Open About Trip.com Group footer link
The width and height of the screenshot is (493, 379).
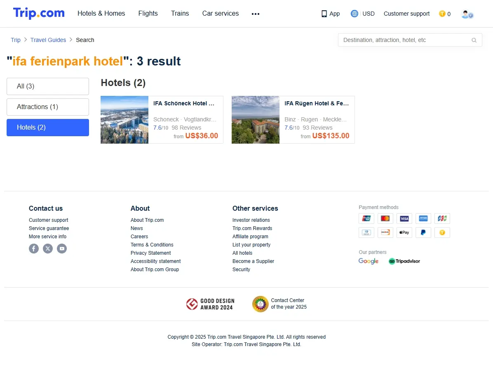155,270
